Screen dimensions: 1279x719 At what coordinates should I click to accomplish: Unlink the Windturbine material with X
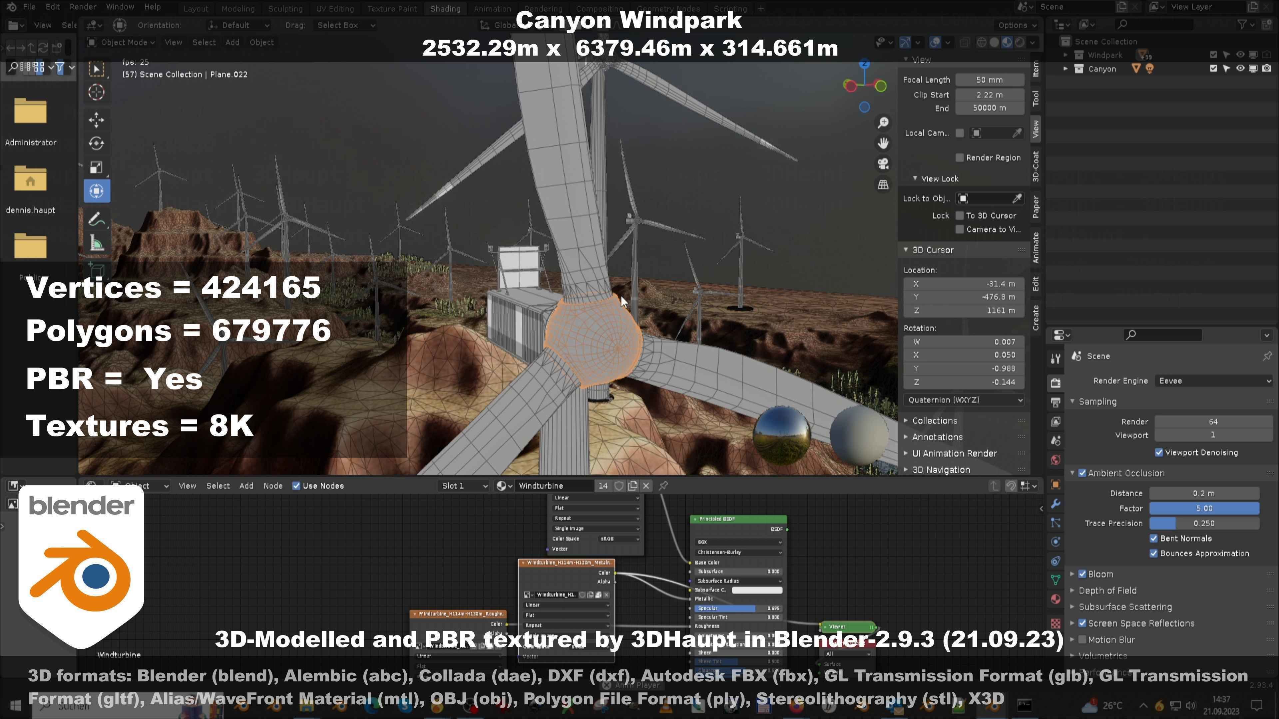tap(646, 486)
